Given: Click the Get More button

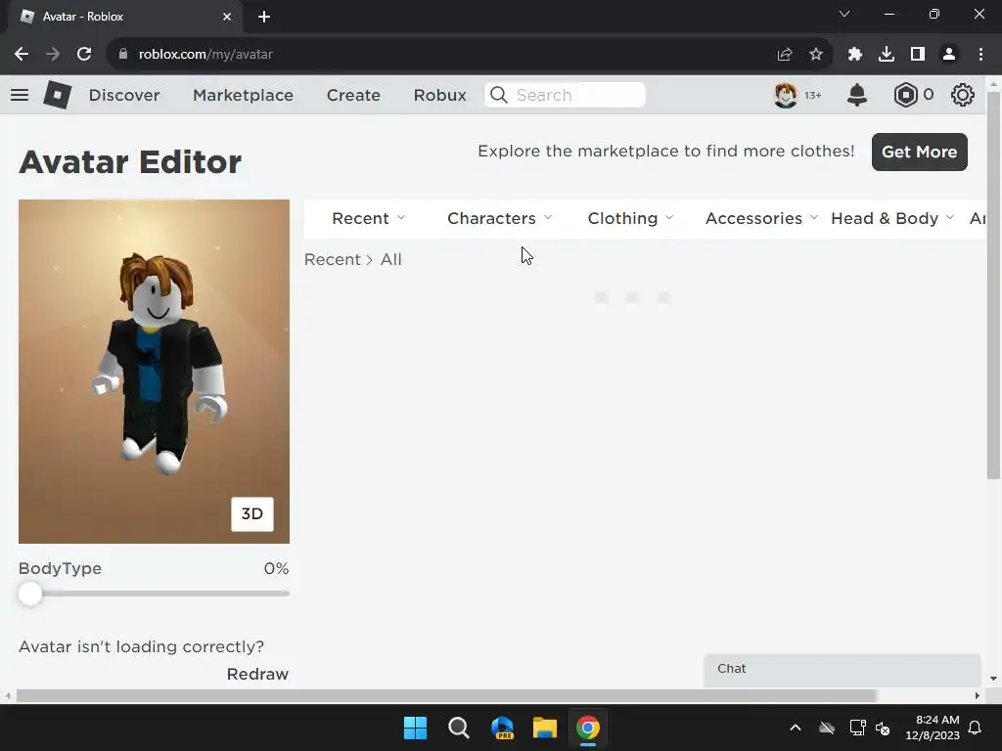Looking at the screenshot, I should 920,152.
